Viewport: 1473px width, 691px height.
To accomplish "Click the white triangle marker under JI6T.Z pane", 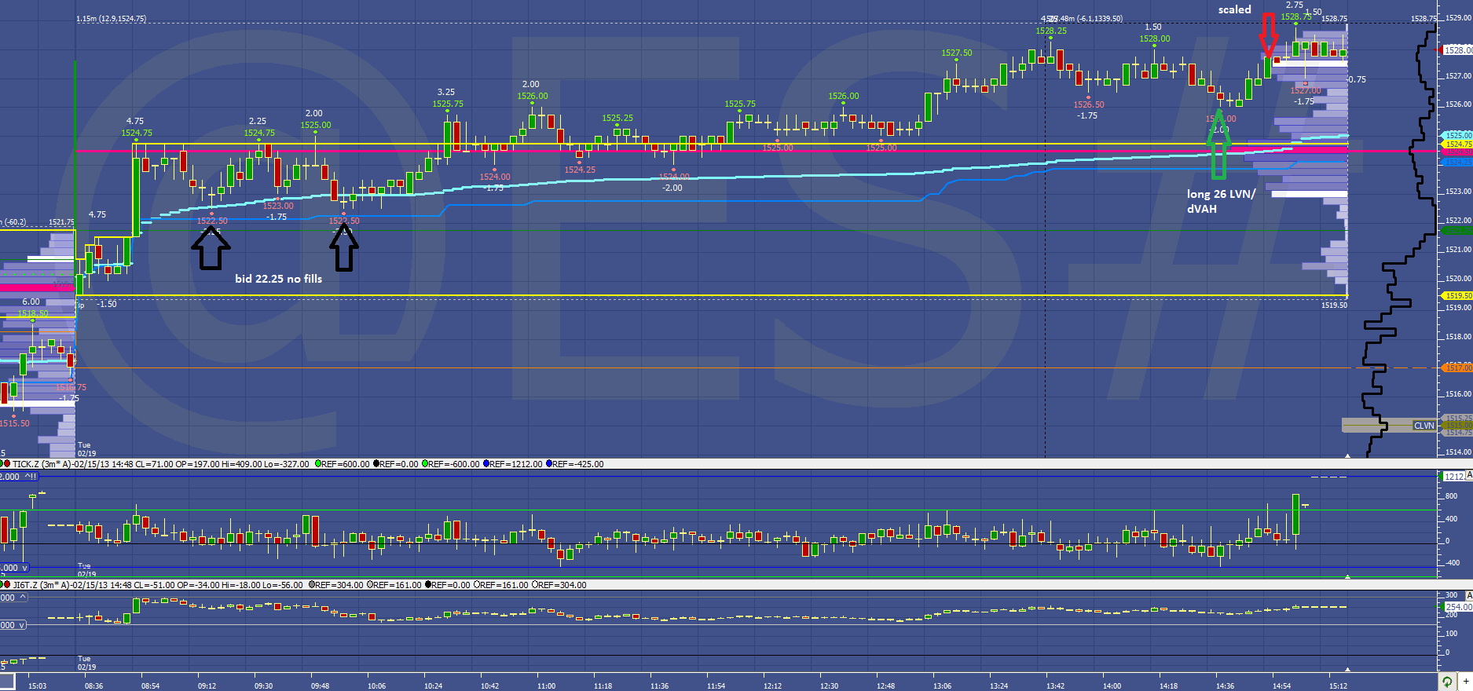I will (1348, 669).
